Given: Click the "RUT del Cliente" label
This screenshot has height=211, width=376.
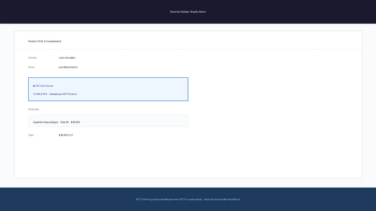Looking at the screenshot, I should pyautogui.click(x=45, y=86).
